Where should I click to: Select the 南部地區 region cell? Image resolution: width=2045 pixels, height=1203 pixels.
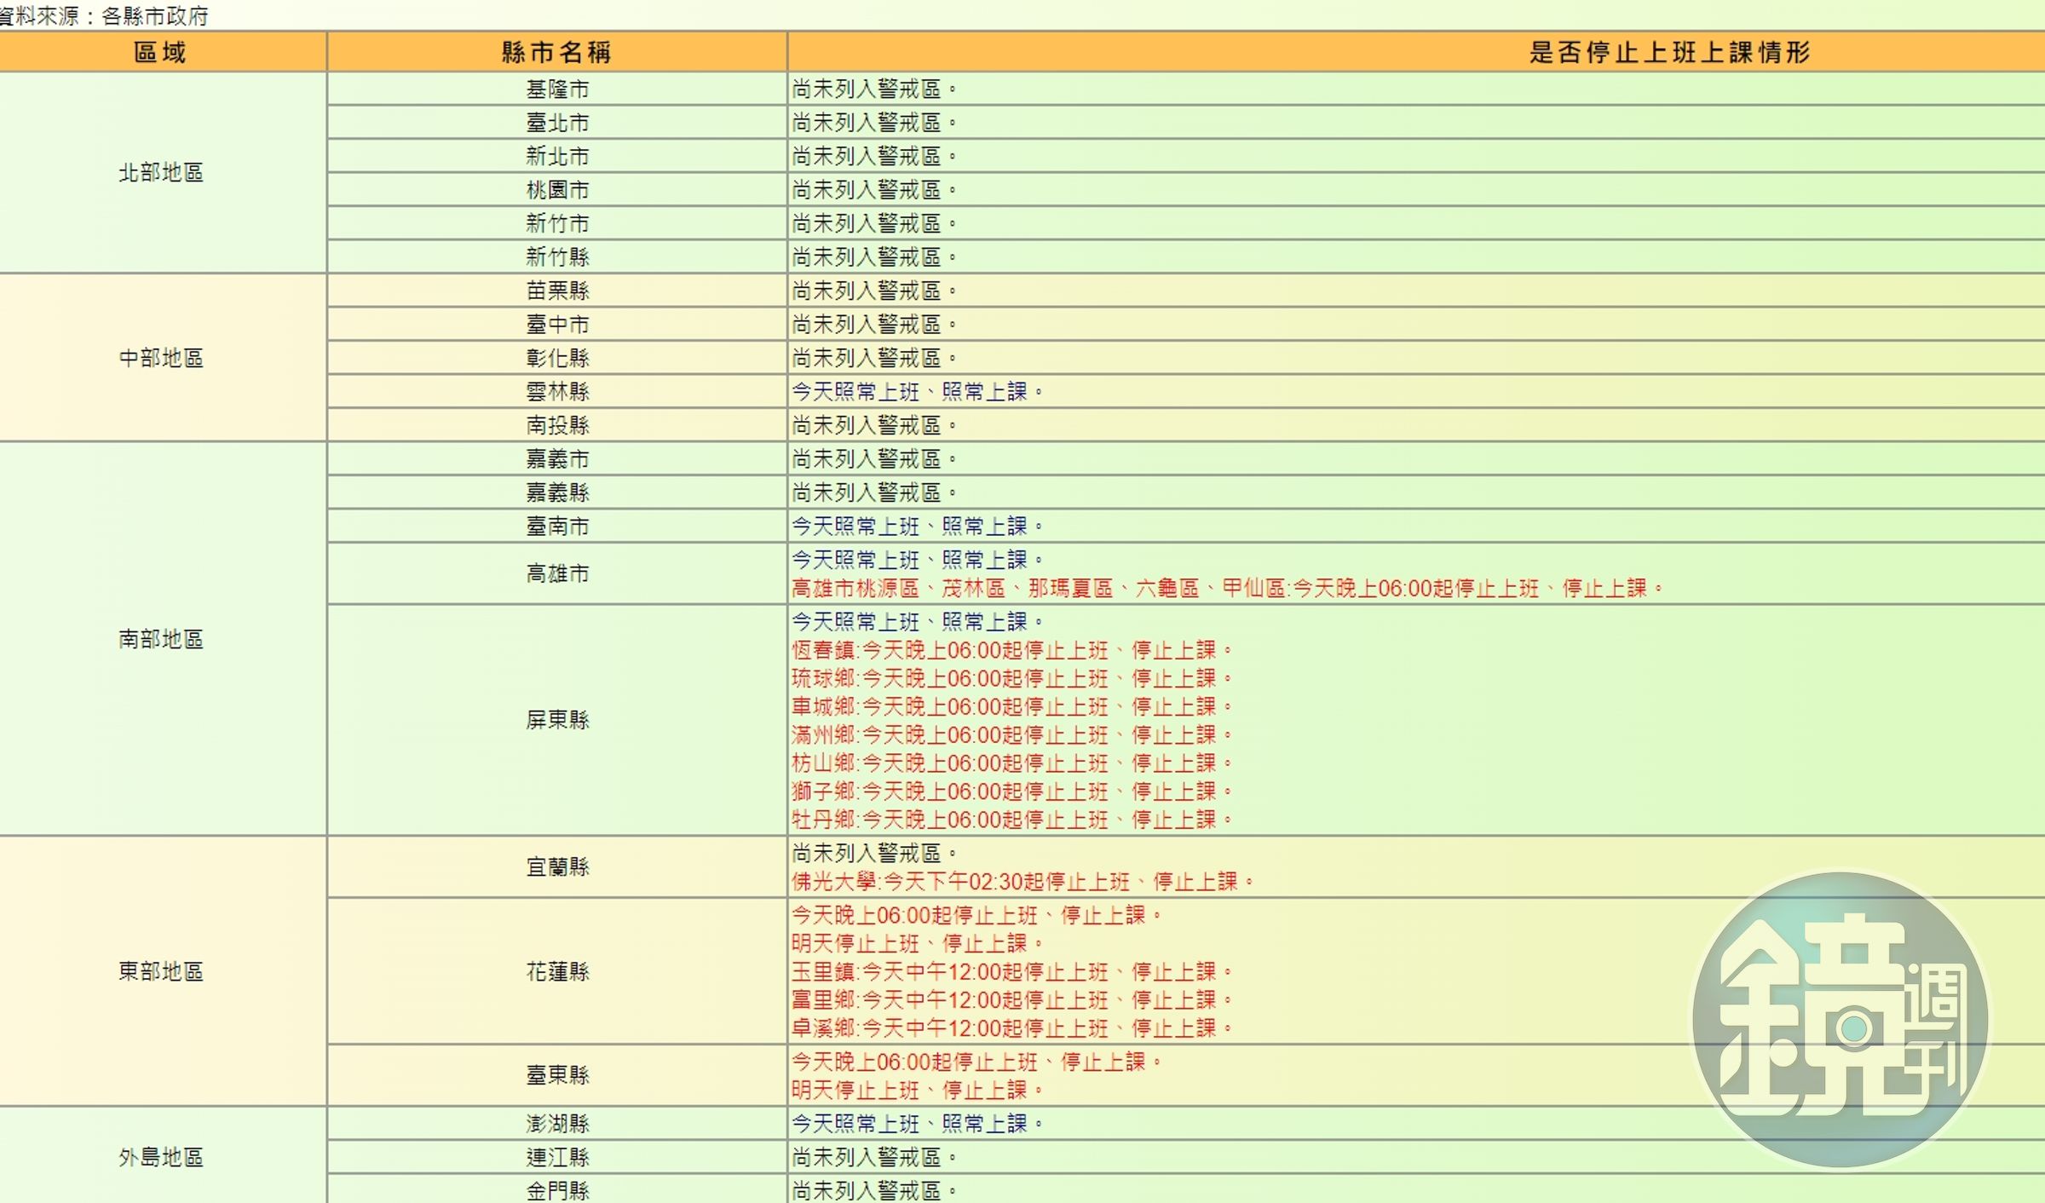161,639
